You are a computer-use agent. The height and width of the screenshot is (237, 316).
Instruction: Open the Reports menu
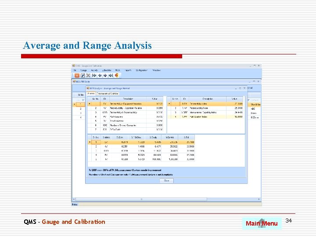click(x=128, y=70)
